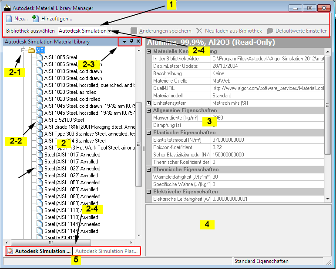Click the Hinzufügen... add icon
Image resolution: width=336 pixels, height=269 pixels.
click(35, 19)
